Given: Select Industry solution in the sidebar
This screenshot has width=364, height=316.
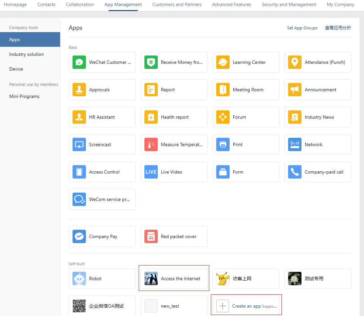Looking at the screenshot, I should click(26, 54).
